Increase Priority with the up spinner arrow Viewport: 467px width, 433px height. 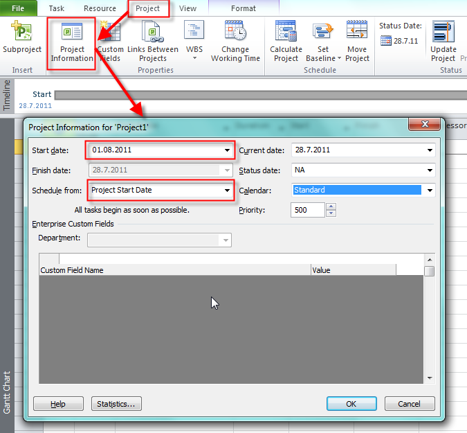[x=331, y=206]
